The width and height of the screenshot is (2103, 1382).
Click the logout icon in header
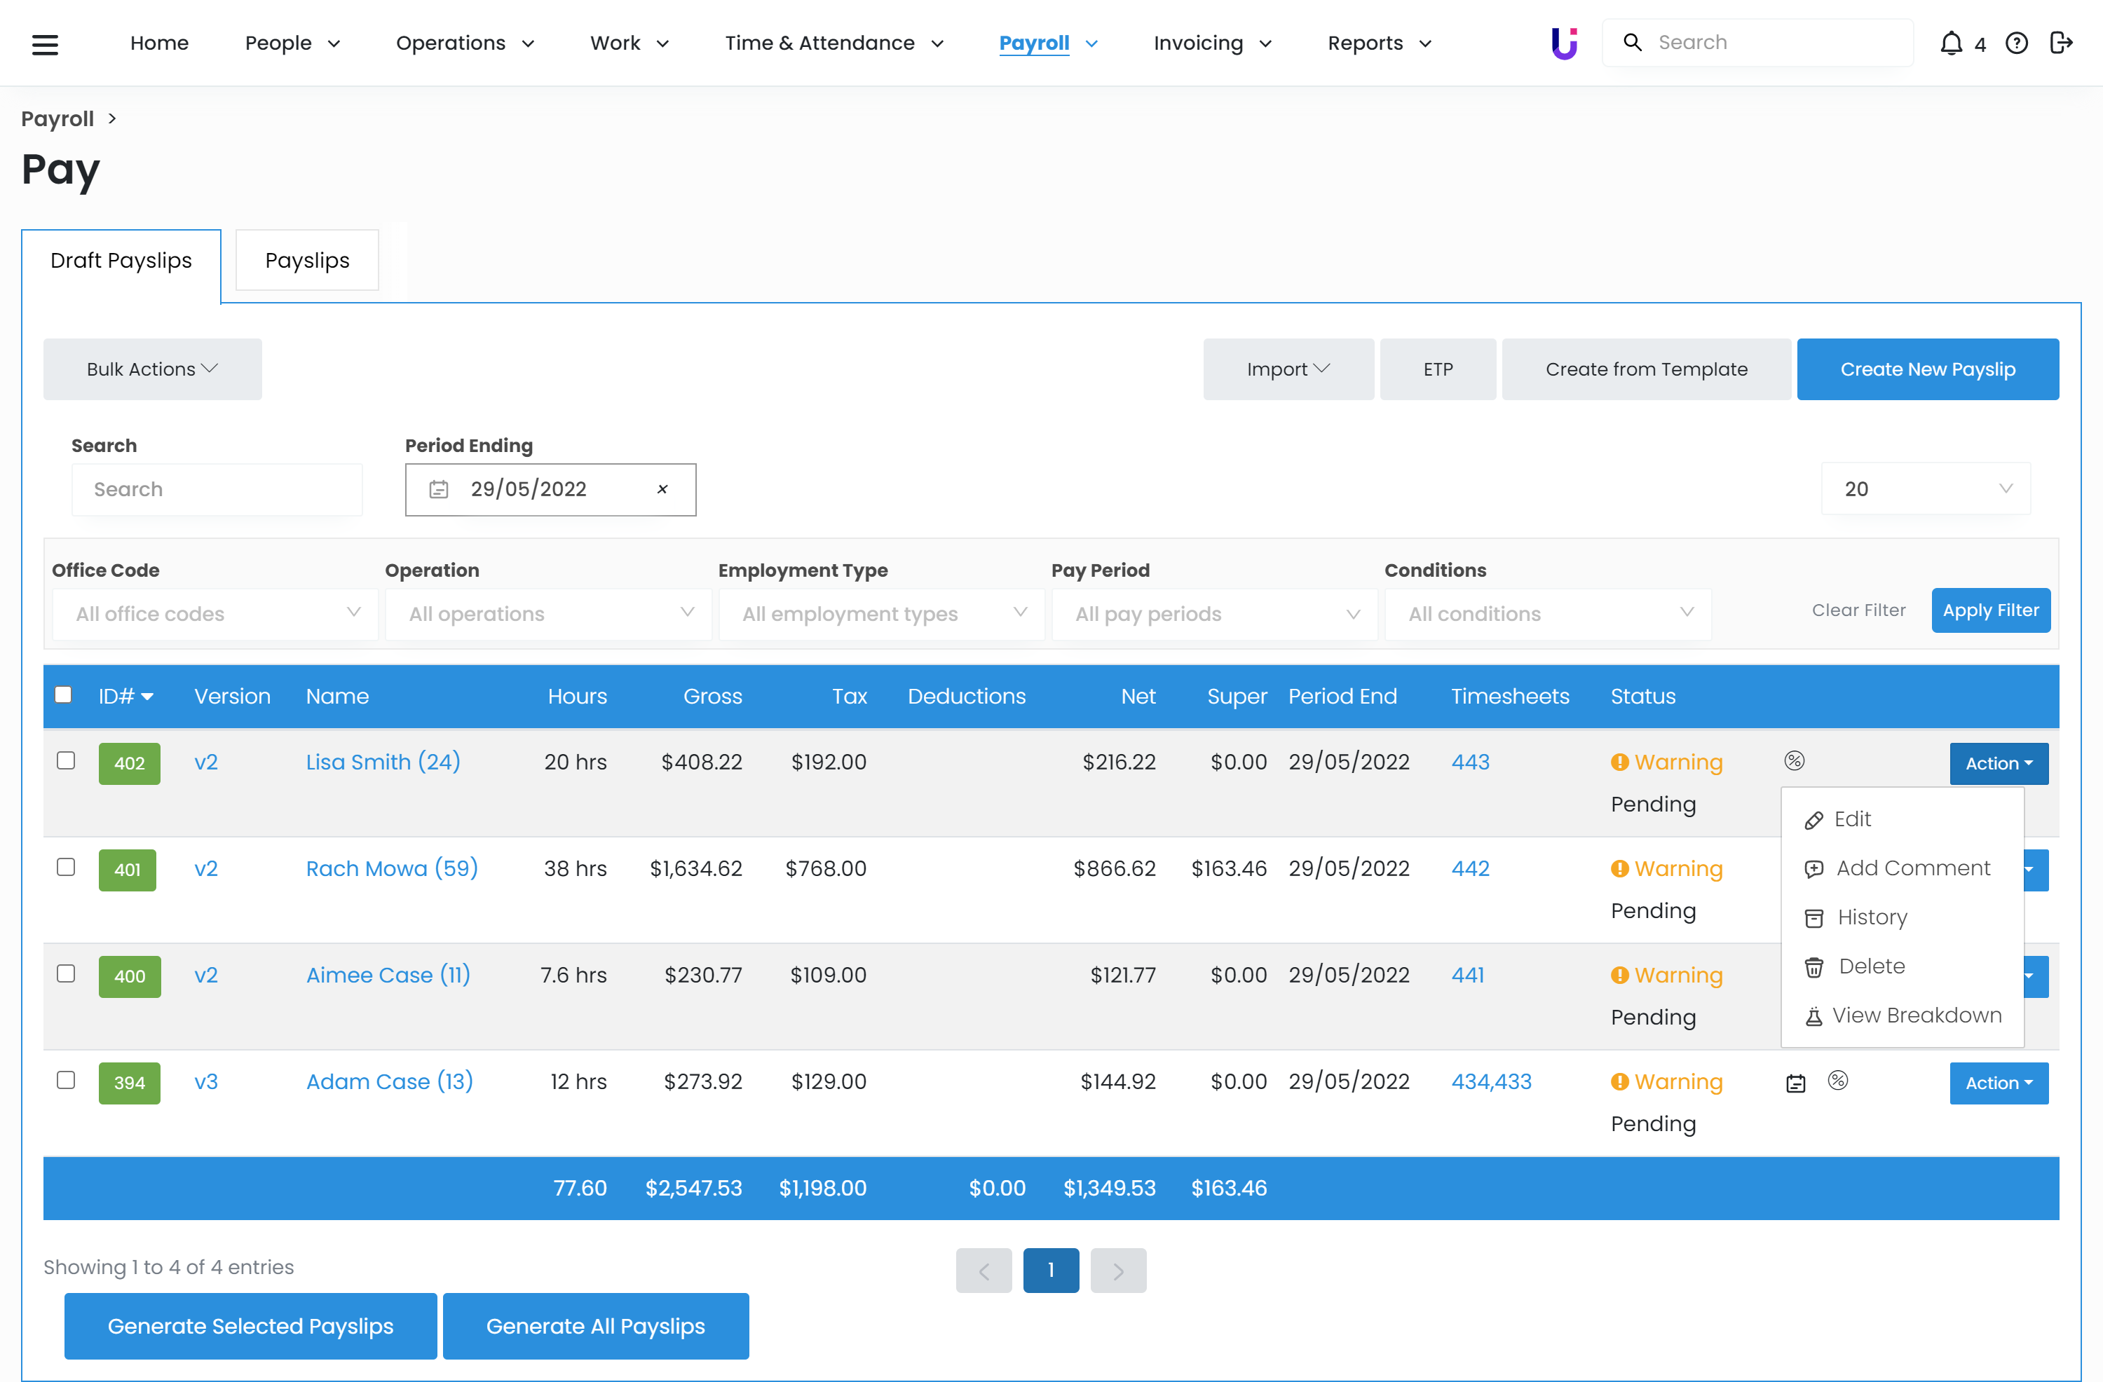point(2060,43)
